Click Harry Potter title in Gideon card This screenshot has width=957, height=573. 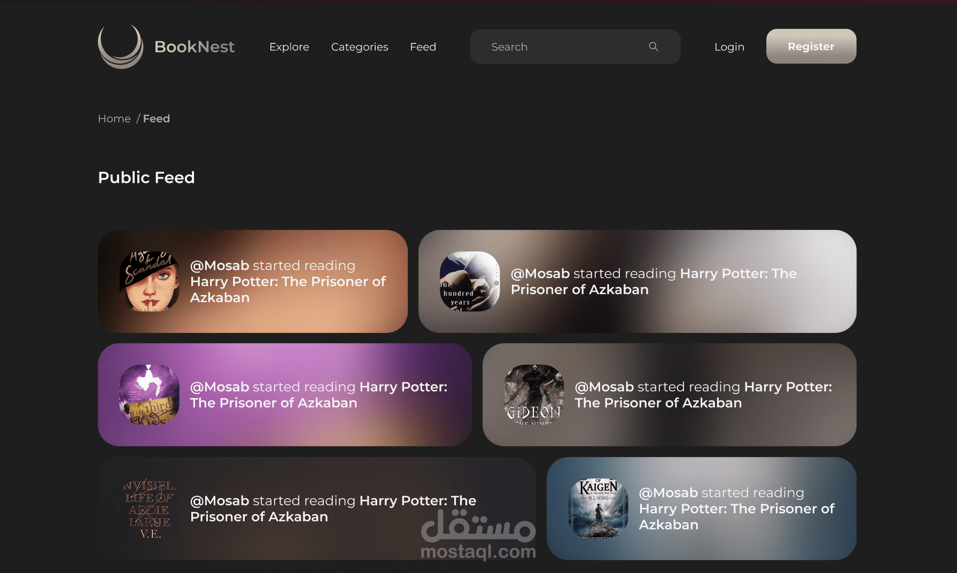(704, 395)
